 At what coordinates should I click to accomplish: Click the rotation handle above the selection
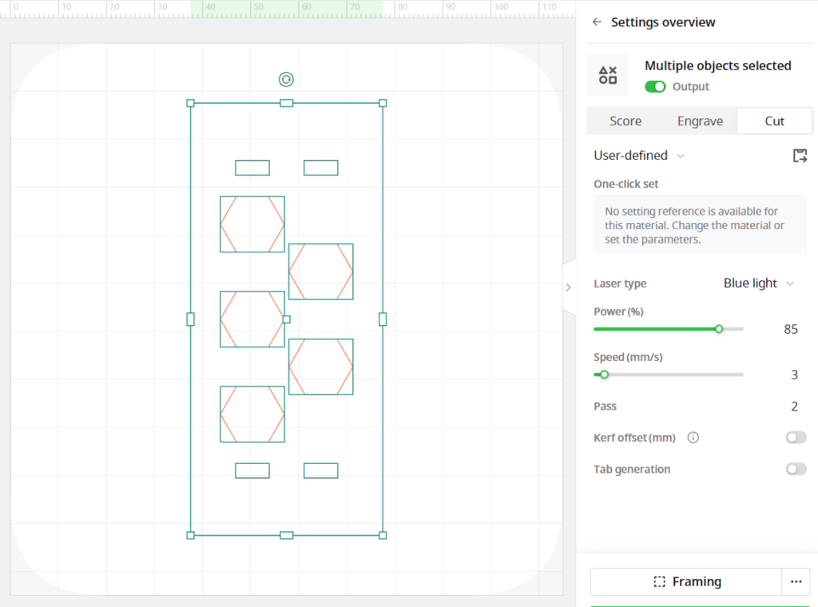286,79
